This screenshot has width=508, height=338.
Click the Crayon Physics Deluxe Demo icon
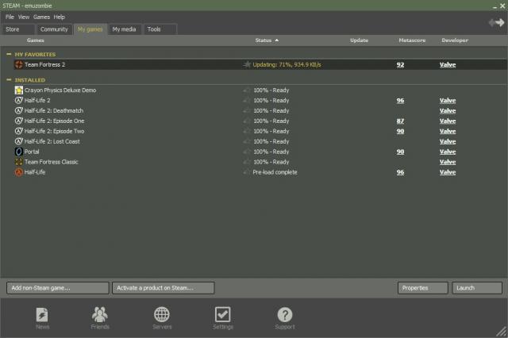coord(19,90)
